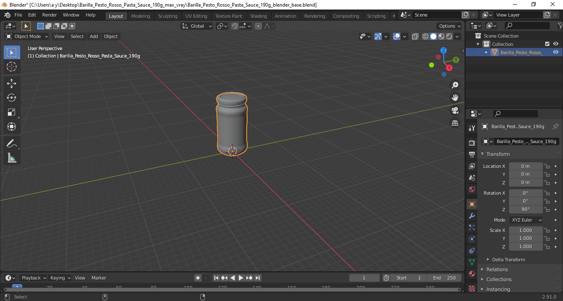Select the Cursor tool in the toolbar
The image size is (563, 301).
pyautogui.click(x=12, y=67)
